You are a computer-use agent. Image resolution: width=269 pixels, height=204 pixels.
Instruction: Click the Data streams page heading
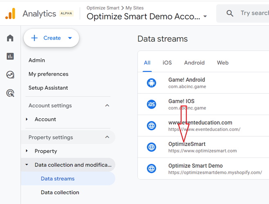point(163,39)
